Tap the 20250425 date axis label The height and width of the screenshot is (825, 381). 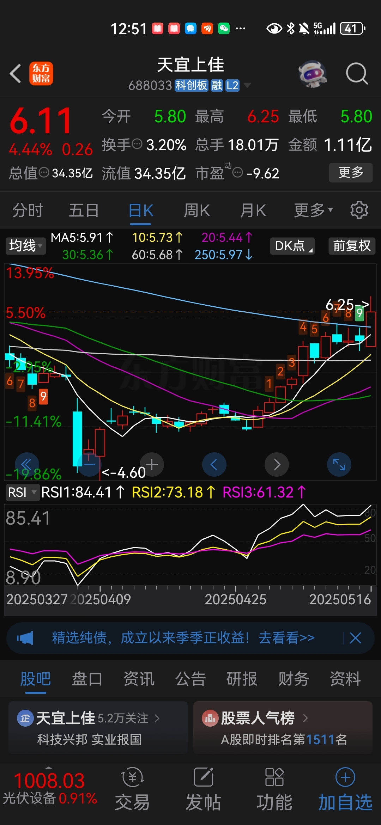pyautogui.click(x=236, y=599)
